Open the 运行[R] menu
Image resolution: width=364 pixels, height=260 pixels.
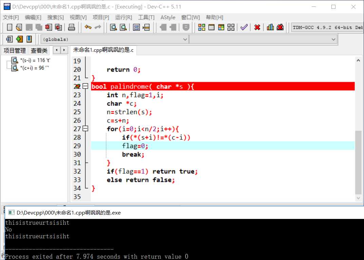click(x=123, y=17)
